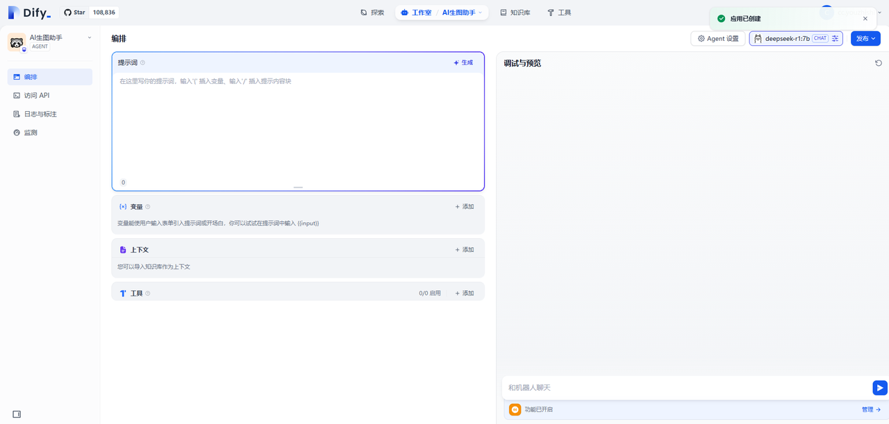Click the reset conversation refresh icon
This screenshot has width=889, height=424.
878,63
